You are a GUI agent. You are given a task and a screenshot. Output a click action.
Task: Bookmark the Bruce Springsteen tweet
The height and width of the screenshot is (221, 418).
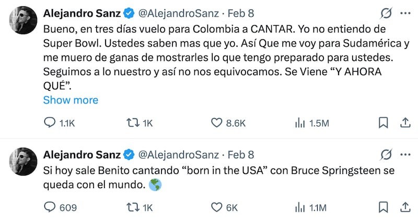coord(383,207)
